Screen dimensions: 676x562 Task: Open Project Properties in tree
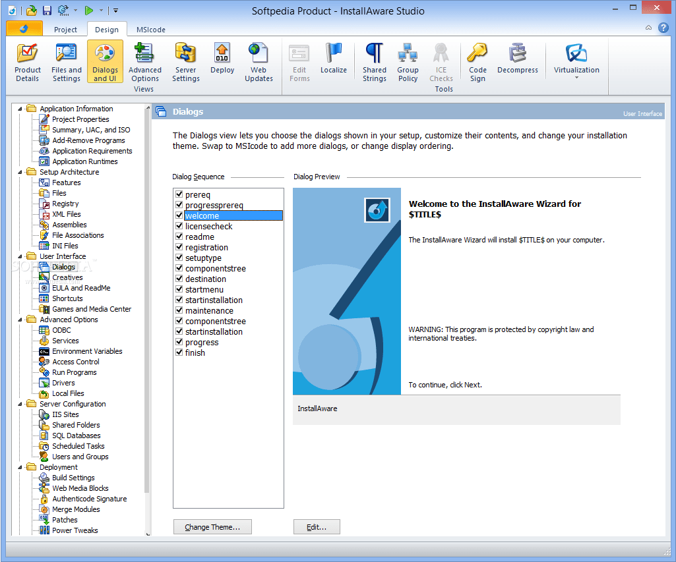point(80,119)
